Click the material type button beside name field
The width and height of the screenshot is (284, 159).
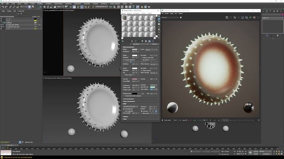click(x=154, y=44)
